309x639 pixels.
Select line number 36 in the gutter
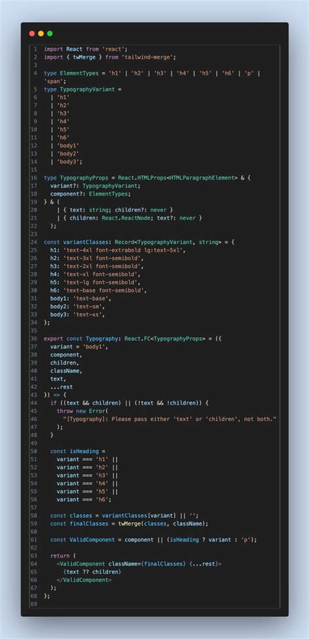pos(34,338)
